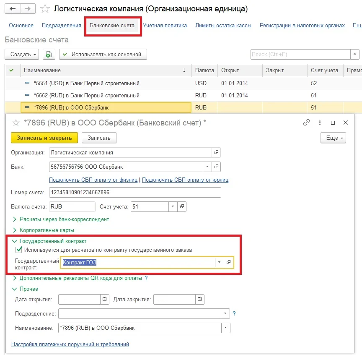Click the Записать button
The width and height of the screenshot is (362, 355).
99,138
